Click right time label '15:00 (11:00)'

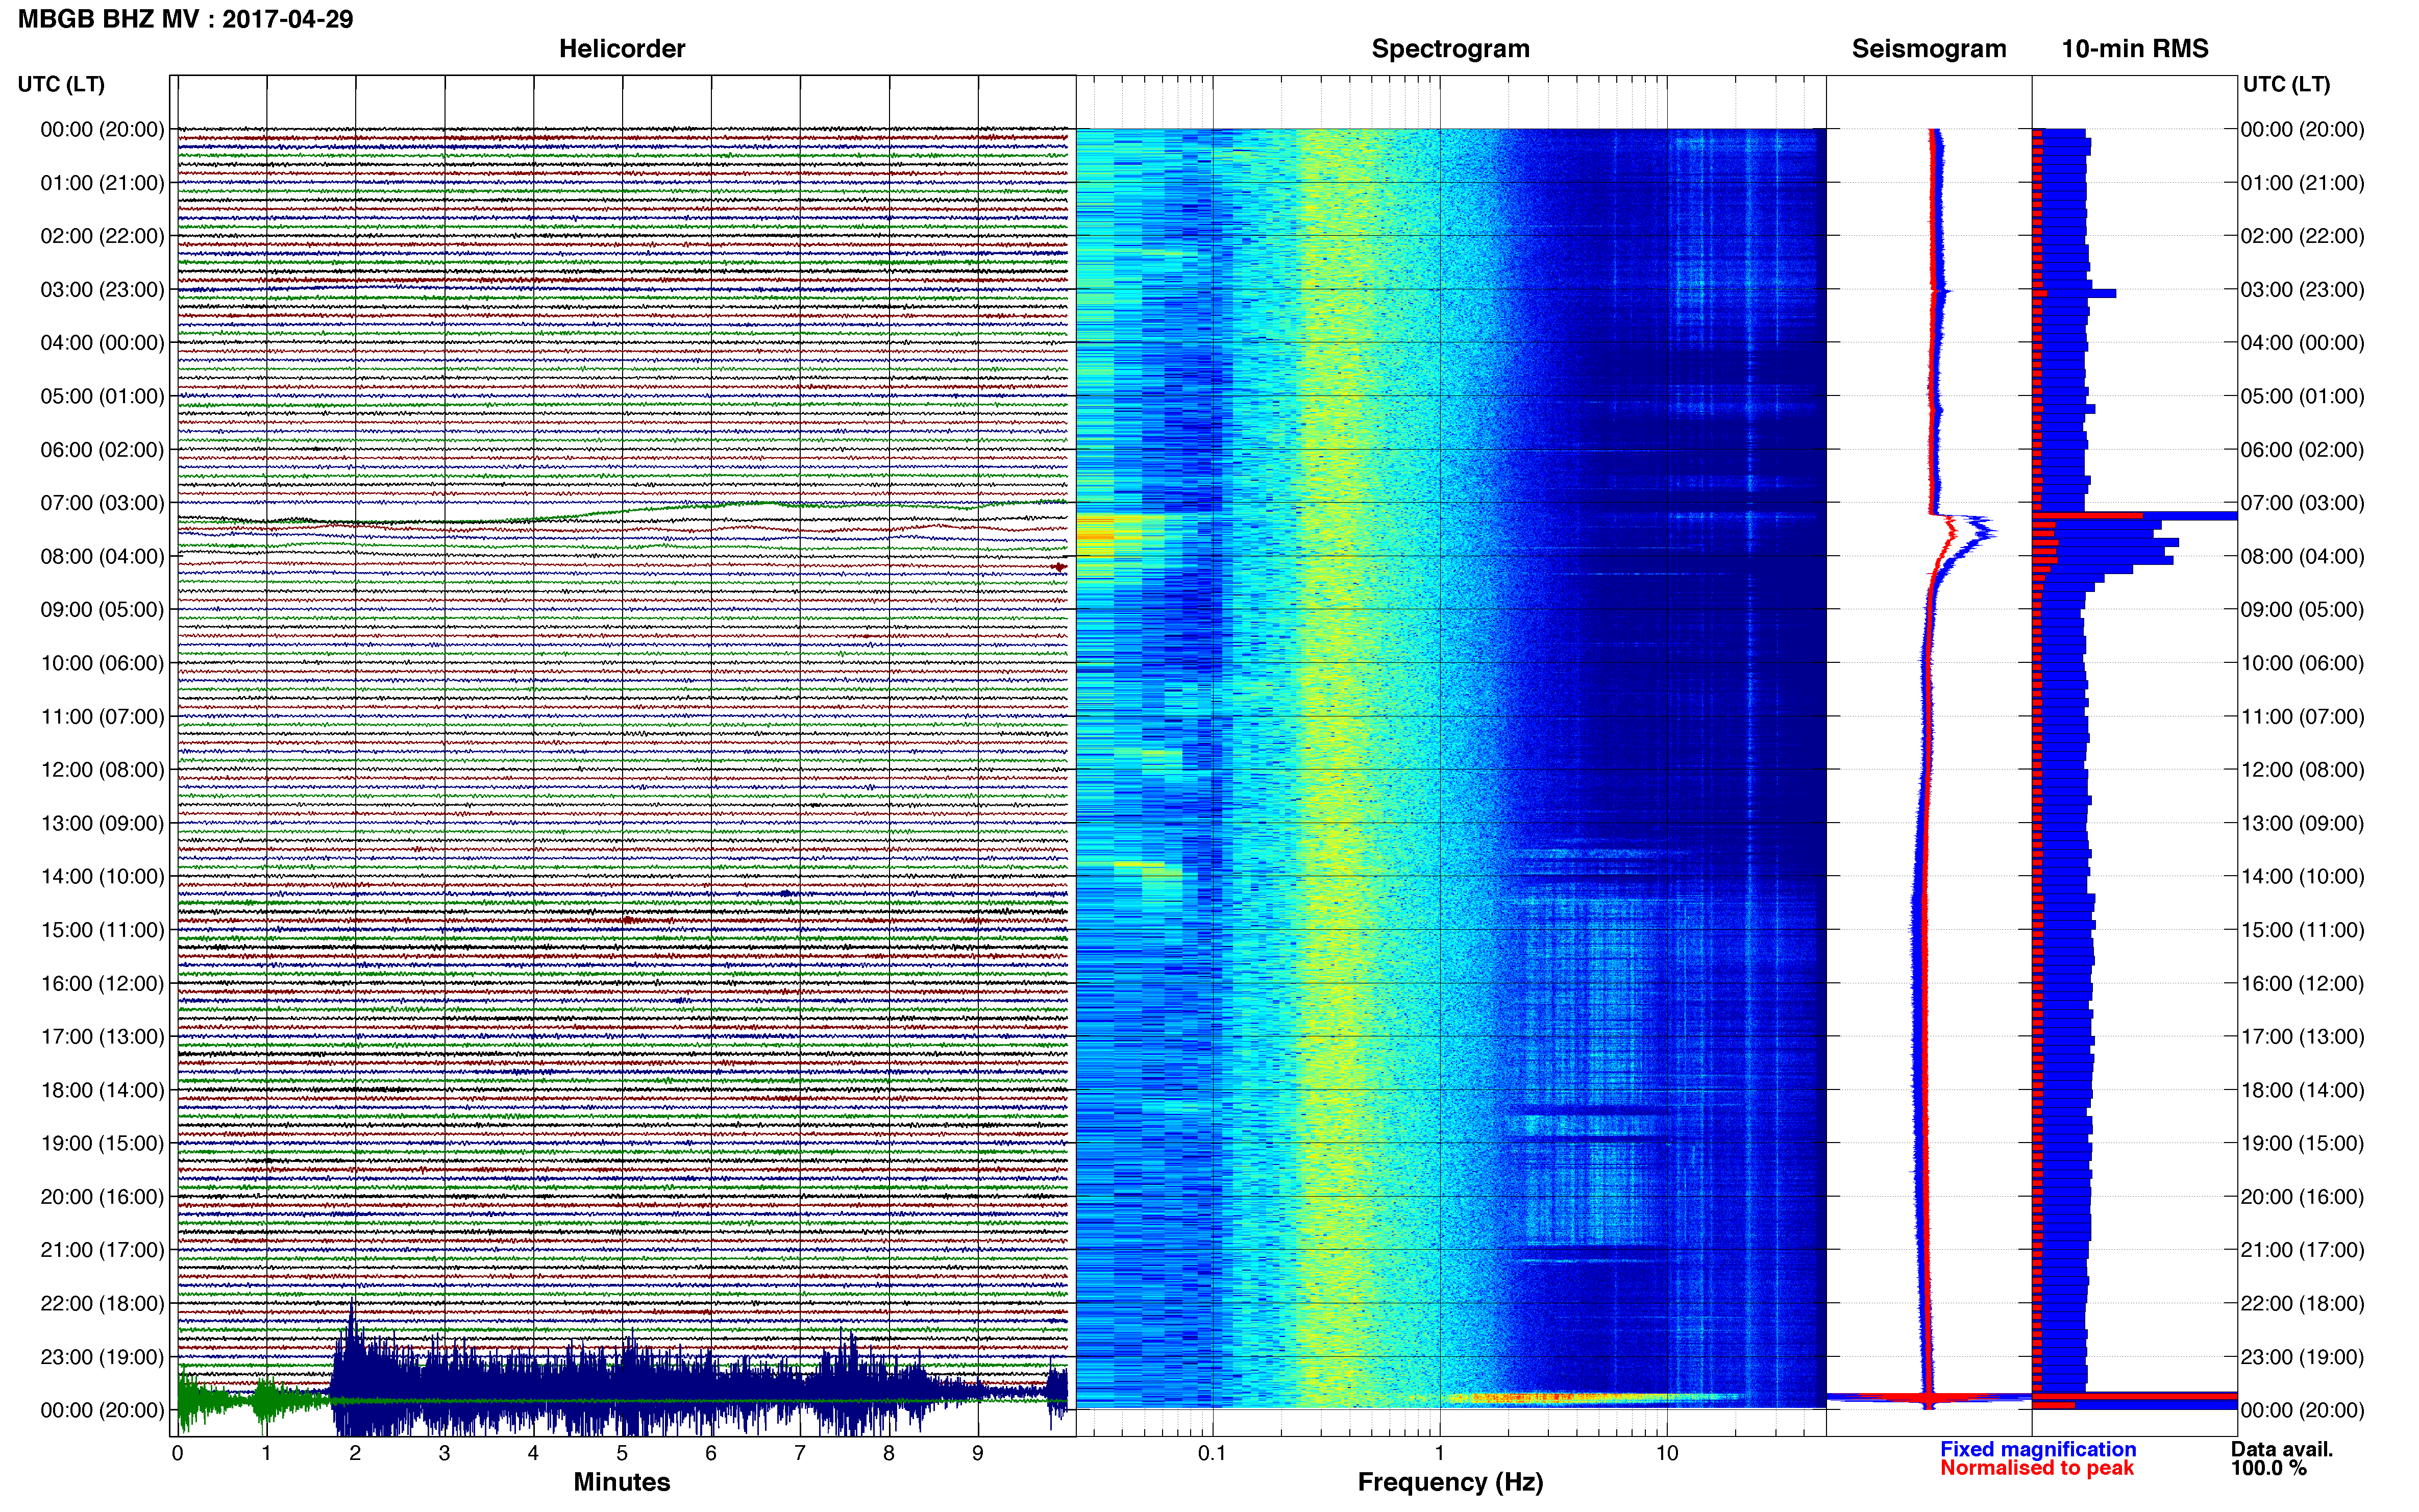click(2302, 929)
